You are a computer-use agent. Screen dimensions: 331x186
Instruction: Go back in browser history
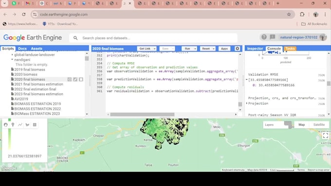pos(5,14)
